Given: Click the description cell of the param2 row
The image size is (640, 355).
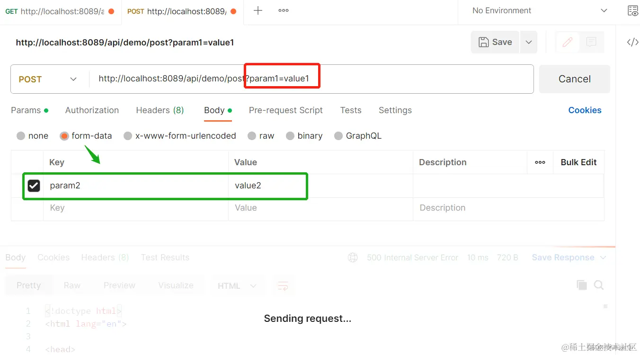Looking at the screenshot, I should click(x=508, y=186).
